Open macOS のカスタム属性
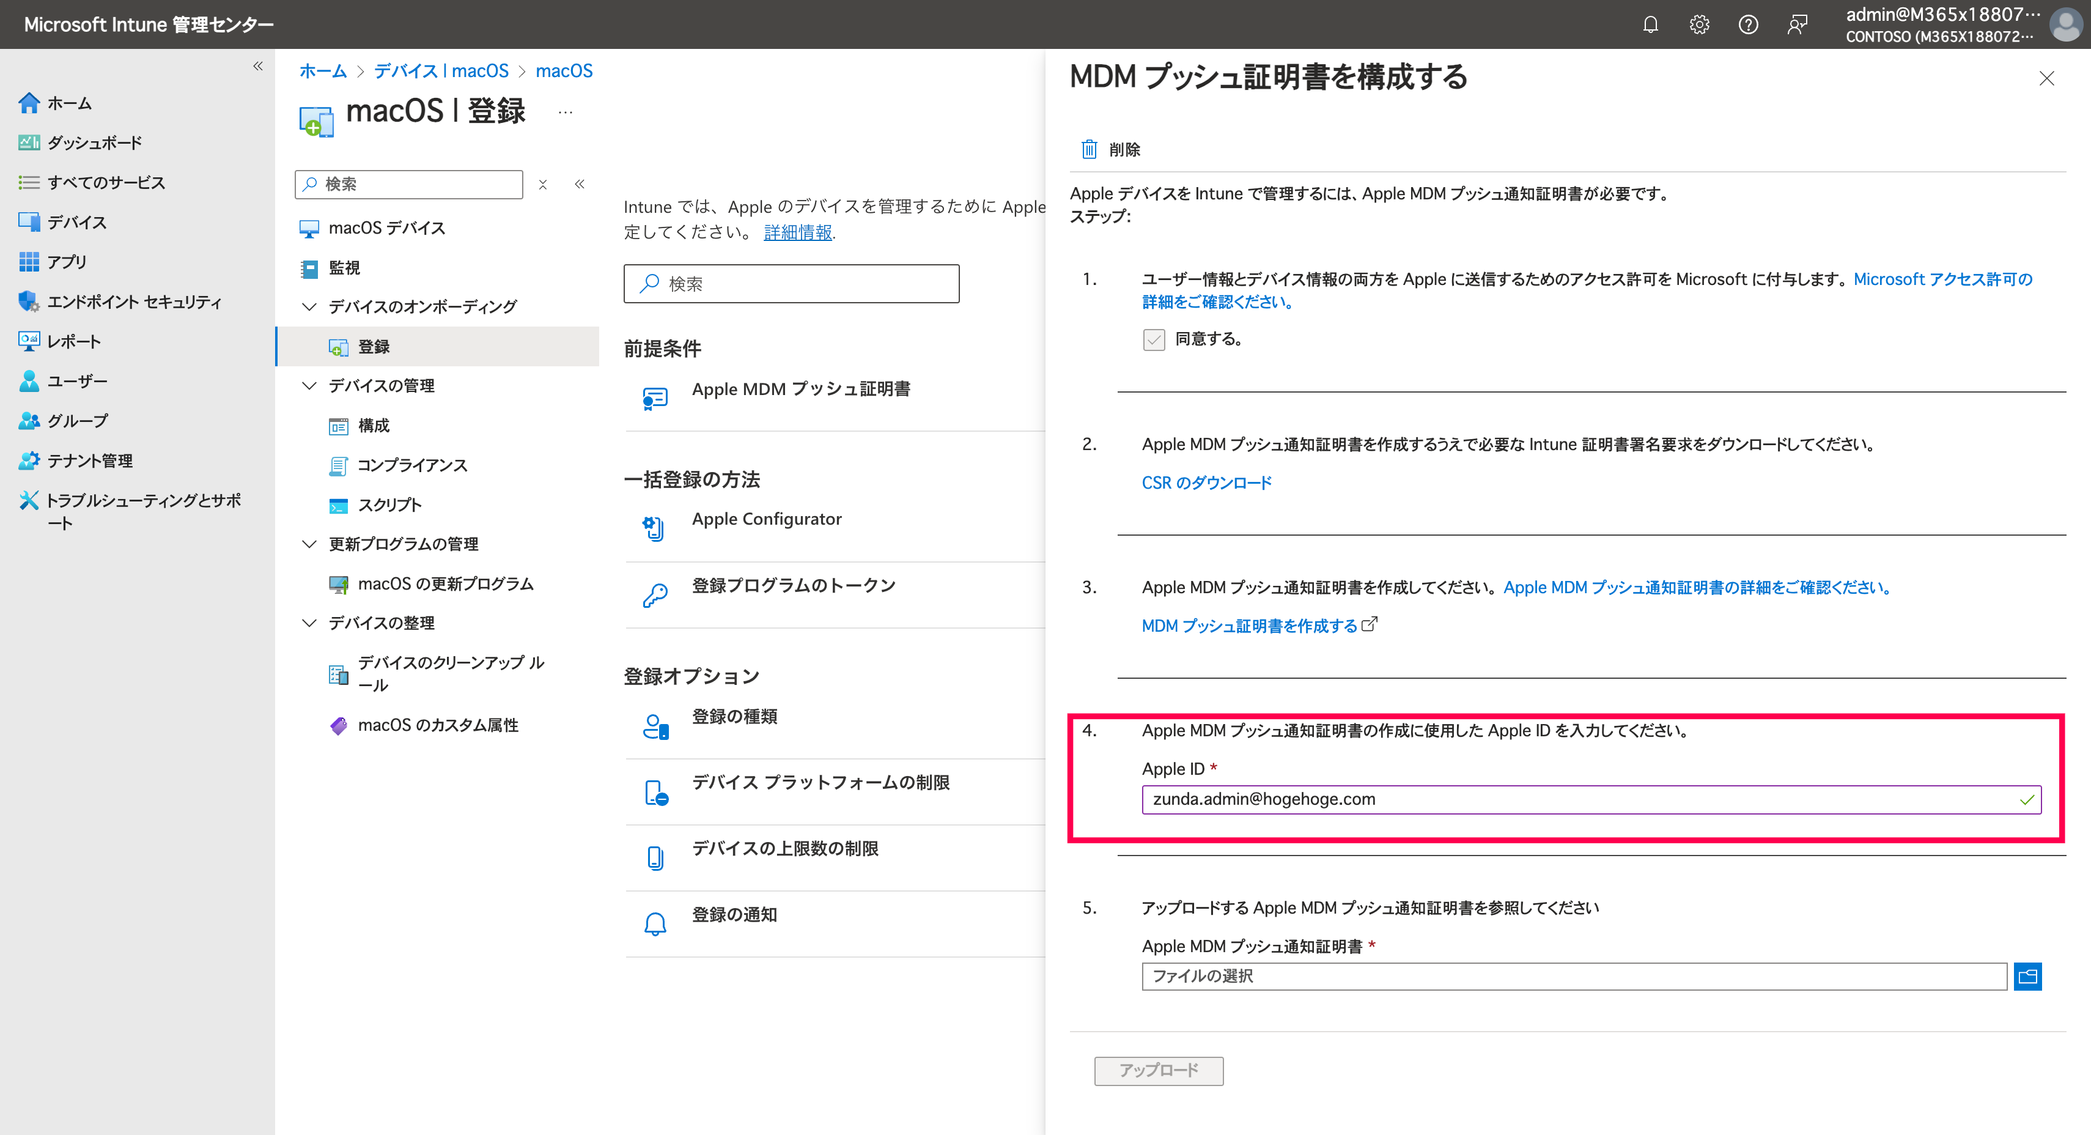Viewport: 2091px width, 1135px height. [438, 725]
